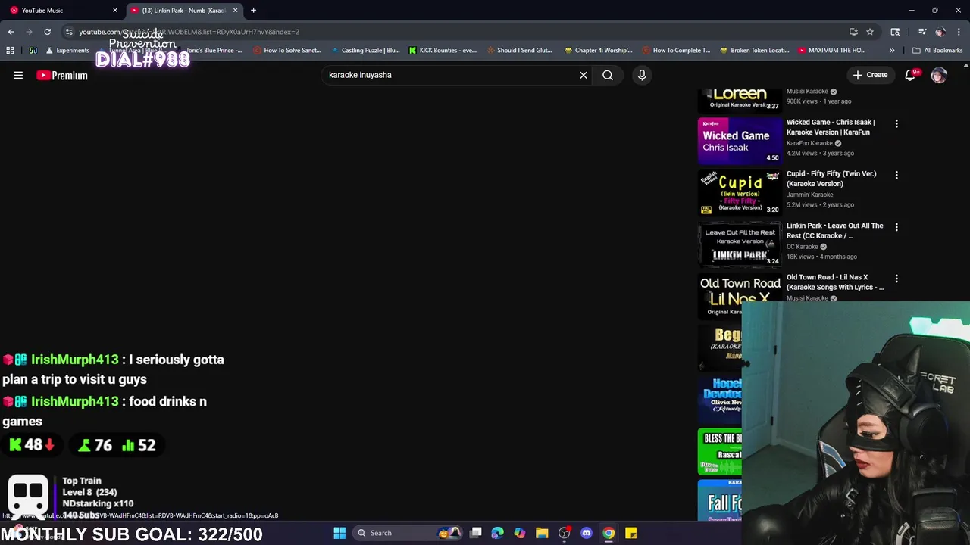Switch to Chrome on the taskbar

609,533
